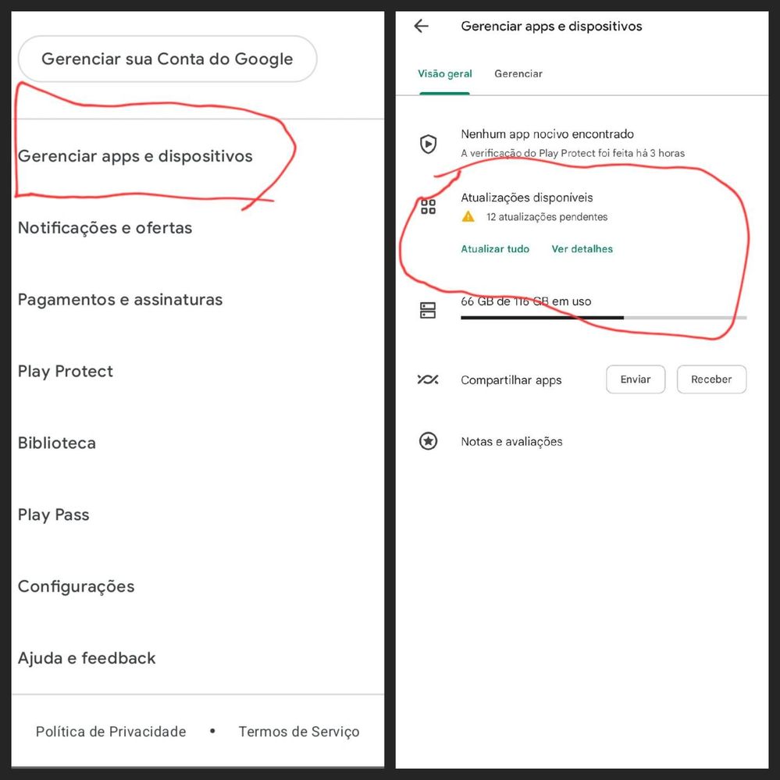Open Termos de Serviço link

point(299,732)
